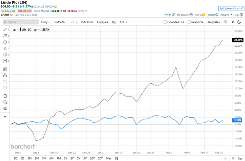Choose the shapes drawing tool

5,42
